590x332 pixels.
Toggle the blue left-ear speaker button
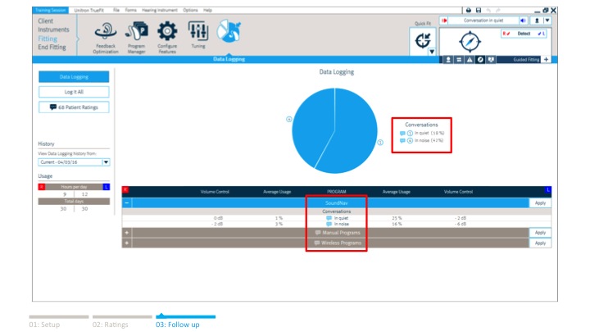[521, 20]
